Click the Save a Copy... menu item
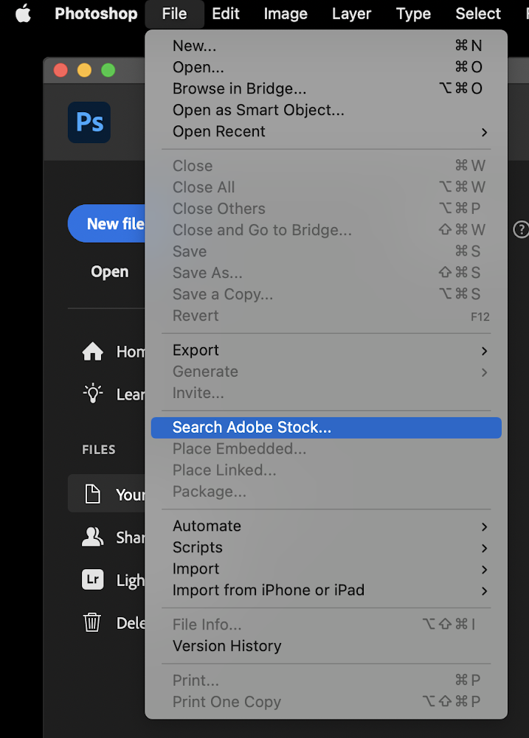The image size is (529, 738). [x=326, y=294]
